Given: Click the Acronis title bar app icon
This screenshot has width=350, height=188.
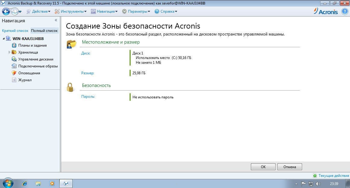Looking at the screenshot, I should click(x=3, y=3).
